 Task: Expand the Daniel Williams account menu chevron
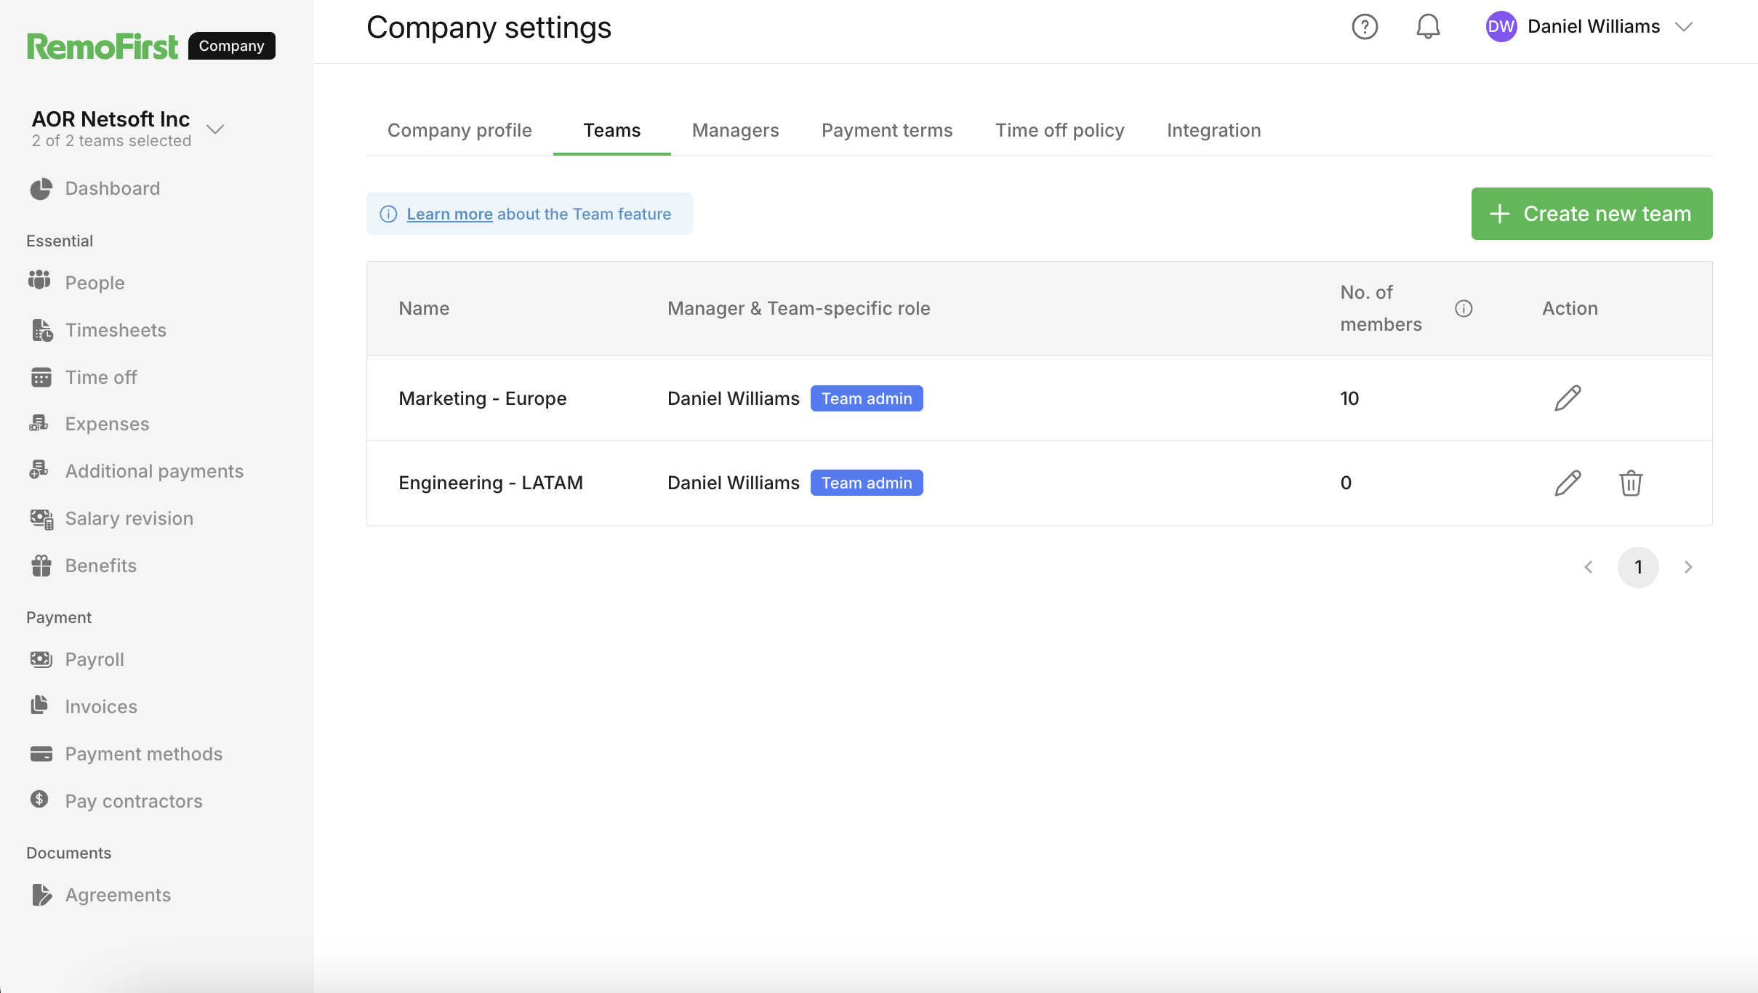click(1684, 27)
